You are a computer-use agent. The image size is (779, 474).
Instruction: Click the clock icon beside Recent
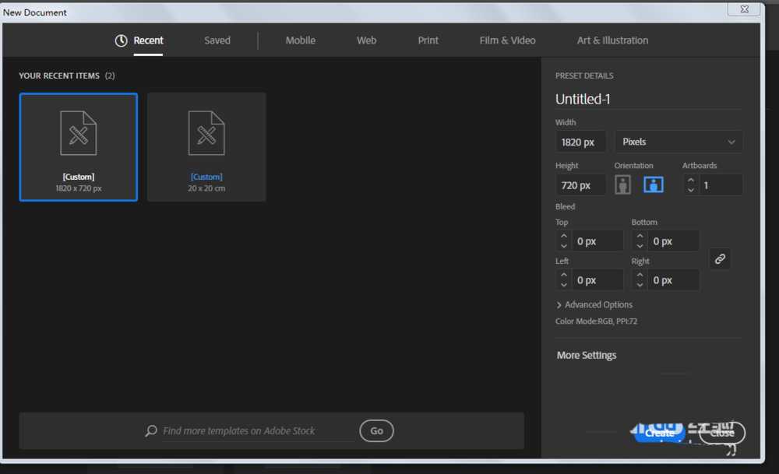[x=122, y=40]
